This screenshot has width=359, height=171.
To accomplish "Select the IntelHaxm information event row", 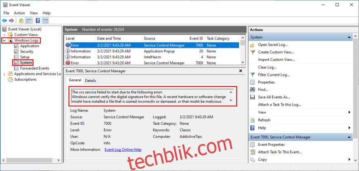I will [152, 57].
